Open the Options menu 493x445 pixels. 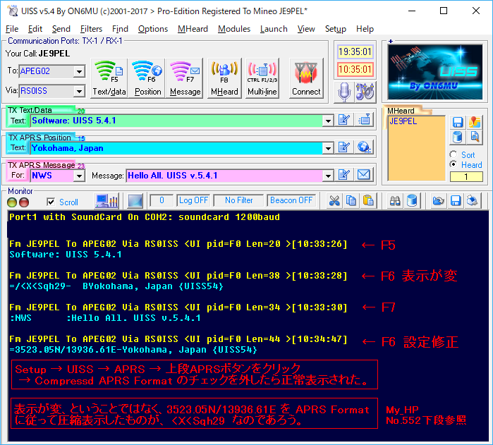pyautogui.click(x=153, y=29)
